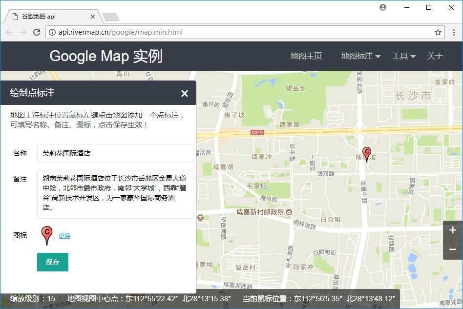
Task: Open a new browser tab
Action: click(111, 17)
